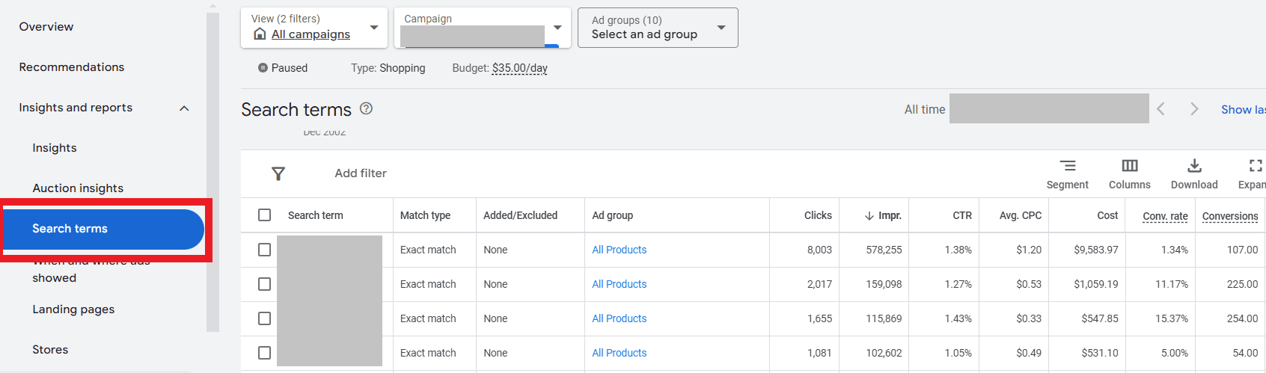This screenshot has height=373, width=1266.
Task: Open Auction insights
Action: [x=78, y=188]
